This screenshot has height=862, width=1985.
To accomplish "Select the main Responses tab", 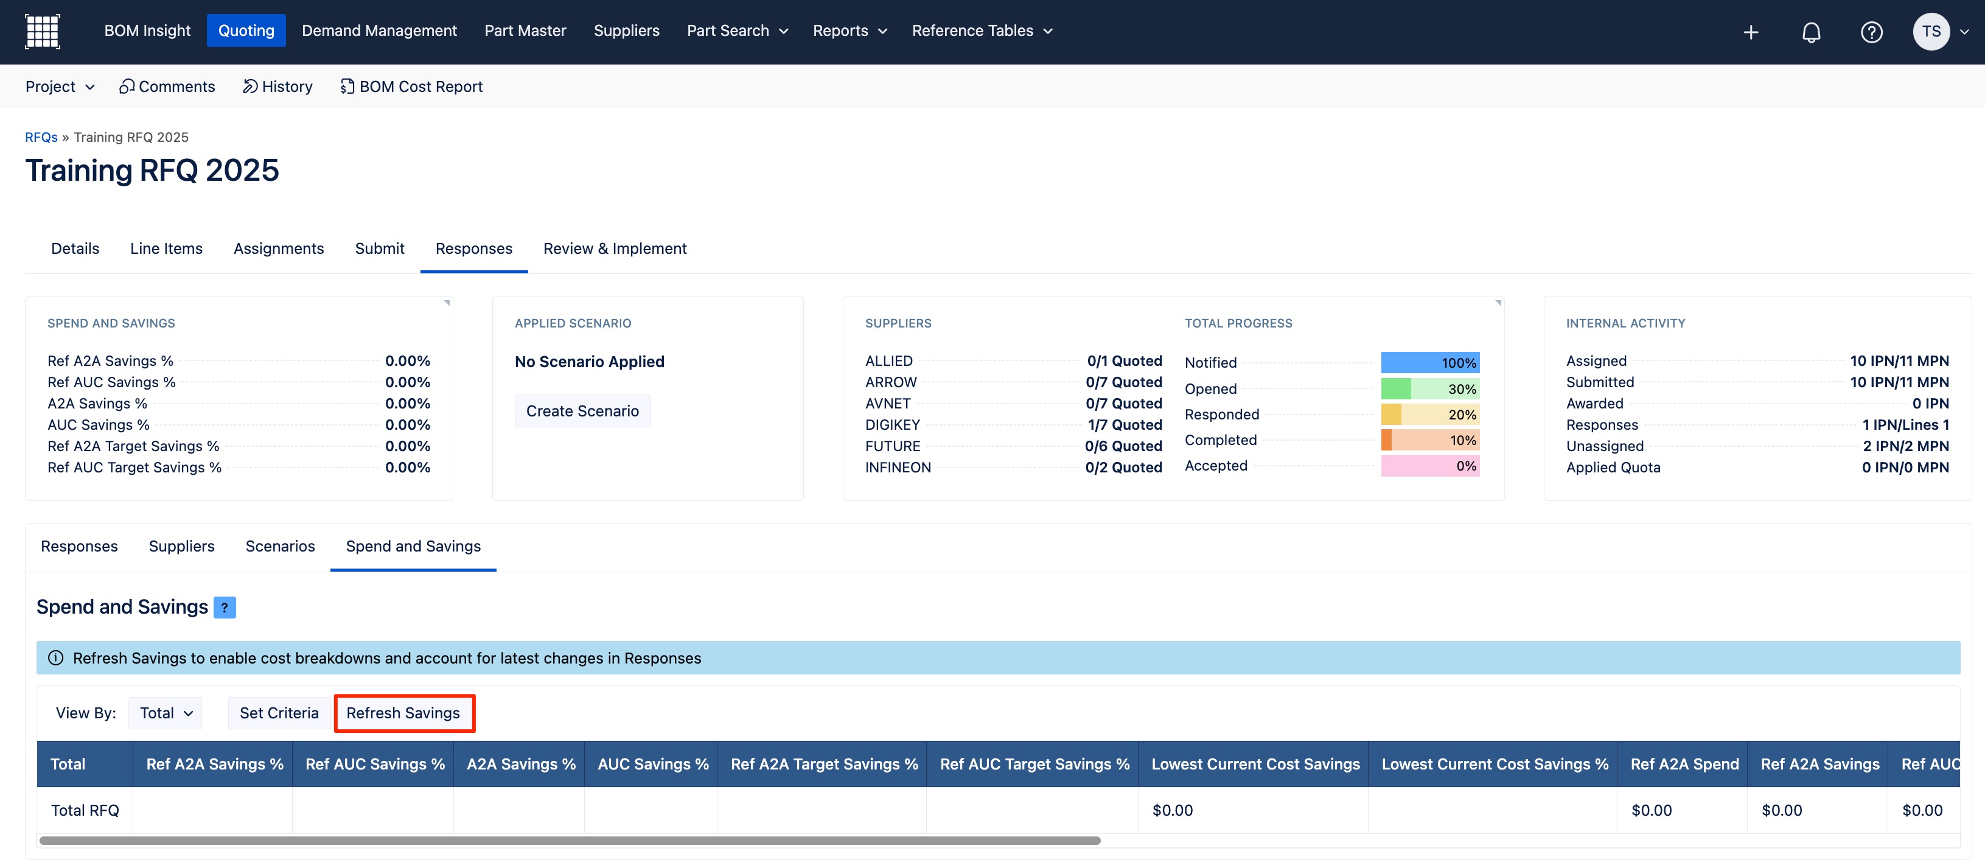I will [x=473, y=248].
